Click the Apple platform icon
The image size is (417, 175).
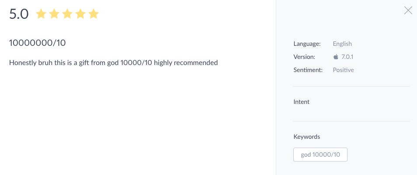coord(336,57)
